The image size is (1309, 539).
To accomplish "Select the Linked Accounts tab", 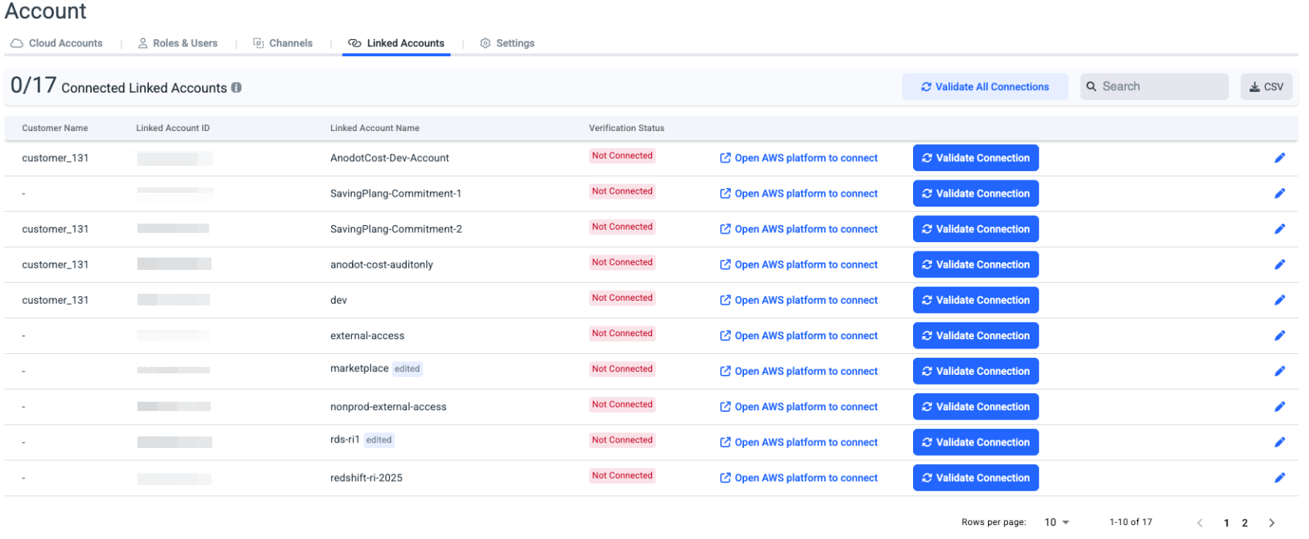I will click(396, 43).
